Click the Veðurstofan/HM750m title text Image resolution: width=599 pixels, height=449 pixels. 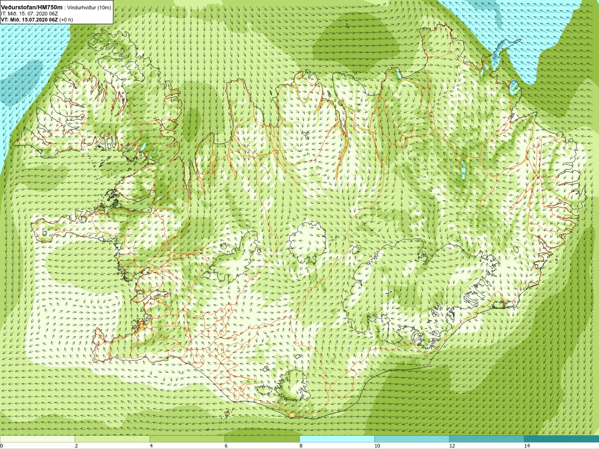(x=32, y=7)
